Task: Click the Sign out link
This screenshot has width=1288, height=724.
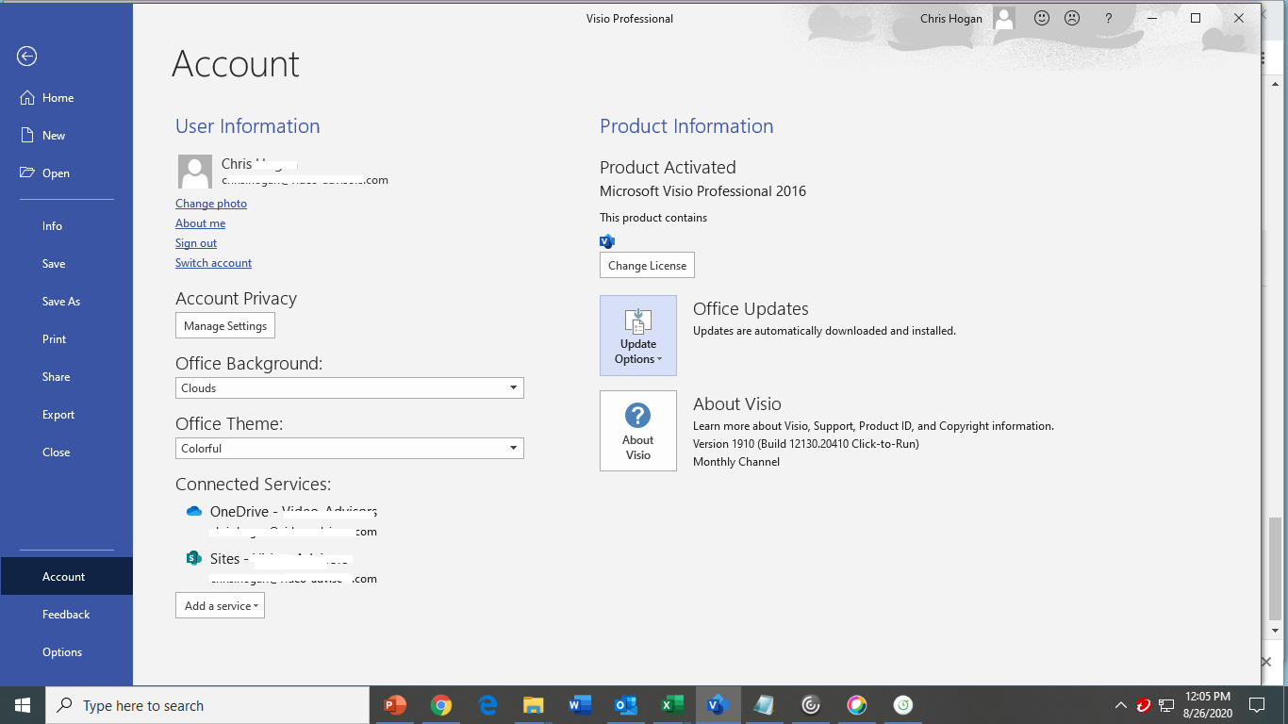Action: tap(196, 243)
